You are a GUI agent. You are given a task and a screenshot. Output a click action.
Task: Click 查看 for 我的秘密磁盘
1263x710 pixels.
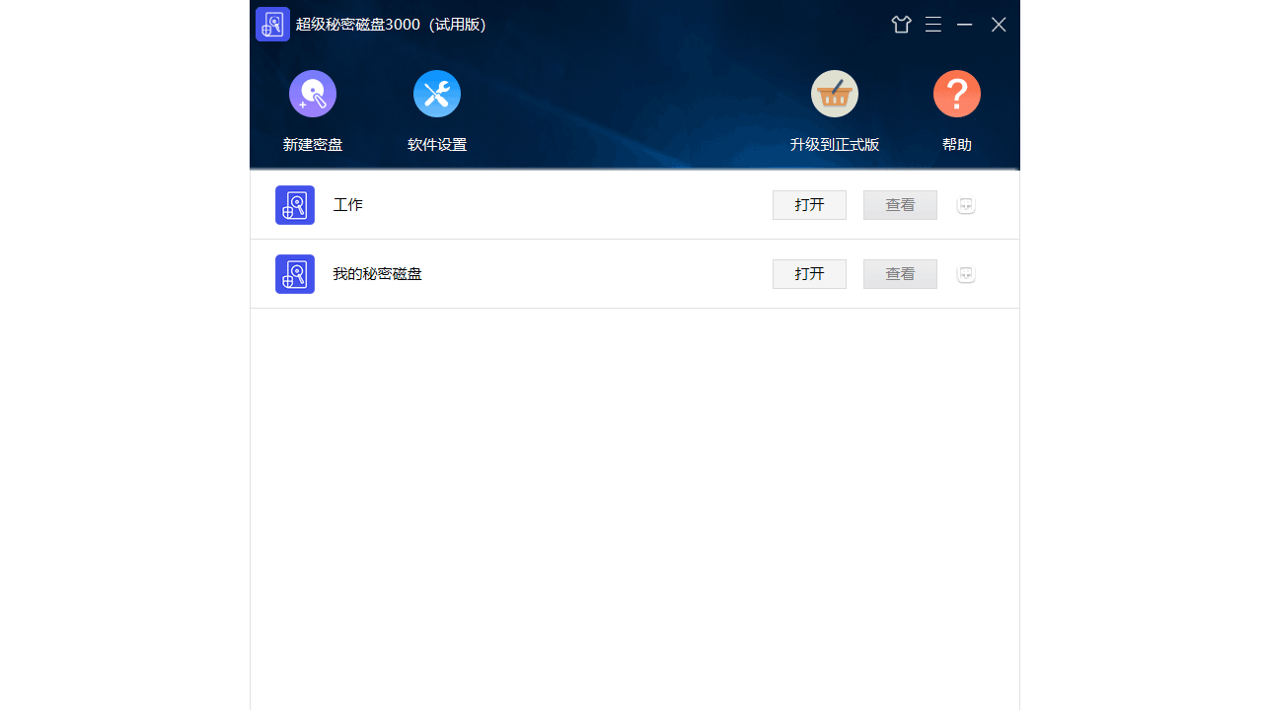(x=900, y=274)
